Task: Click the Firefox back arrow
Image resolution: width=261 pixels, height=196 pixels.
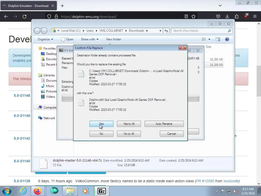Action: point(6,17)
